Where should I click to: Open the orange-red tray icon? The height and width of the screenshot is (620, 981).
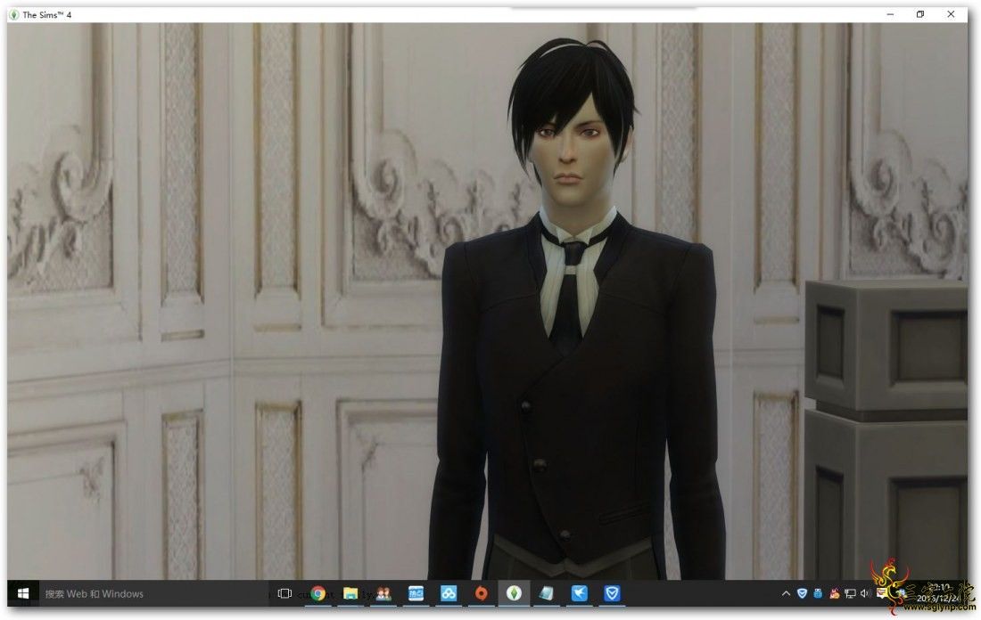[x=834, y=594]
